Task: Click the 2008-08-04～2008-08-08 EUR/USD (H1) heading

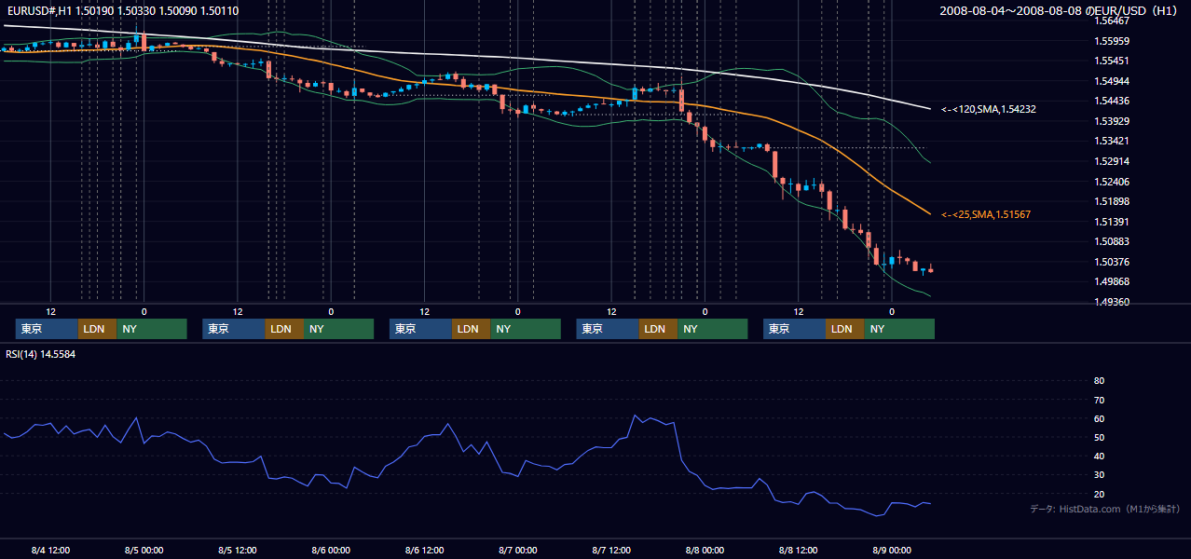Action: point(1061,10)
